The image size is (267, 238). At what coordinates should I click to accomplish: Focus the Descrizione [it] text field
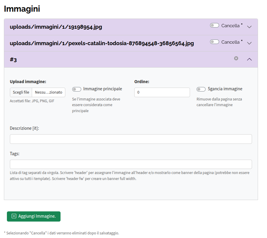131,139
